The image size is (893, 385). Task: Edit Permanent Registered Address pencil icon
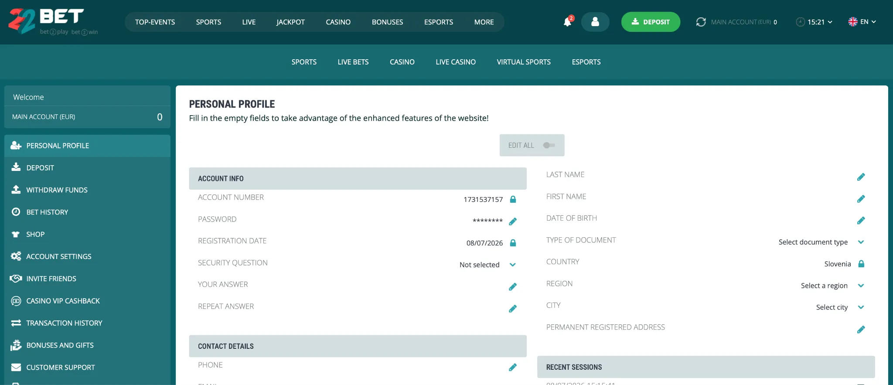pyautogui.click(x=861, y=330)
